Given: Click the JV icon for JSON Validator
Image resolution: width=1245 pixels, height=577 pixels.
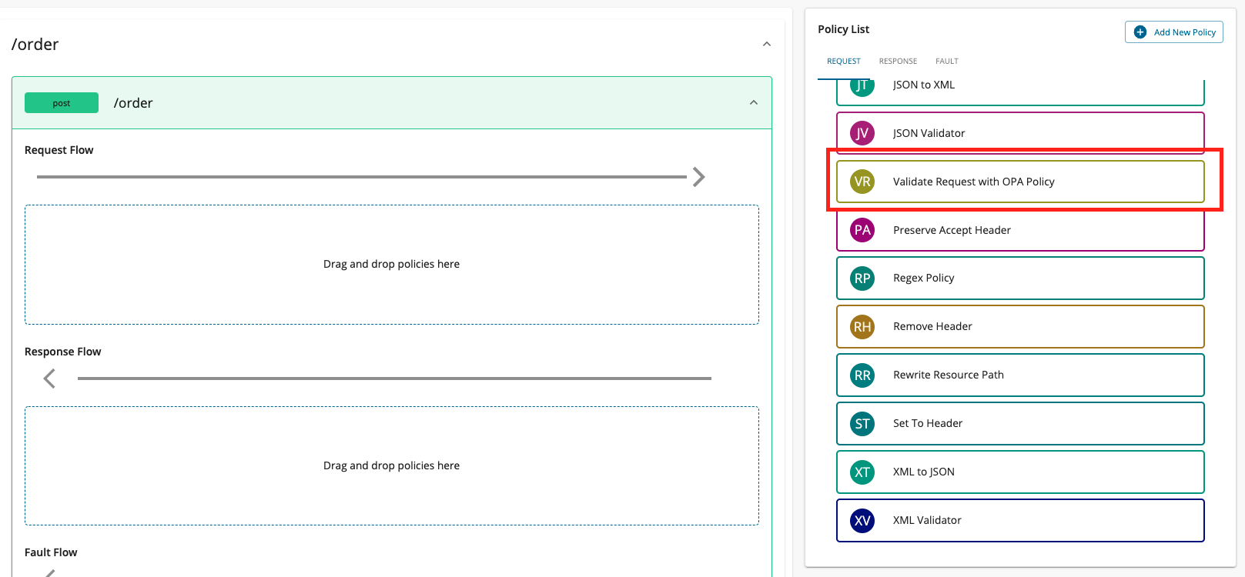Looking at the screenshot, I should 862,133.
